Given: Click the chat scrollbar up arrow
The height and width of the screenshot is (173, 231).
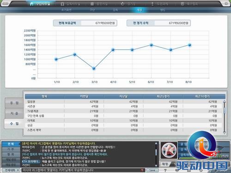Looking at the screenshot, I should coord(156,143).
